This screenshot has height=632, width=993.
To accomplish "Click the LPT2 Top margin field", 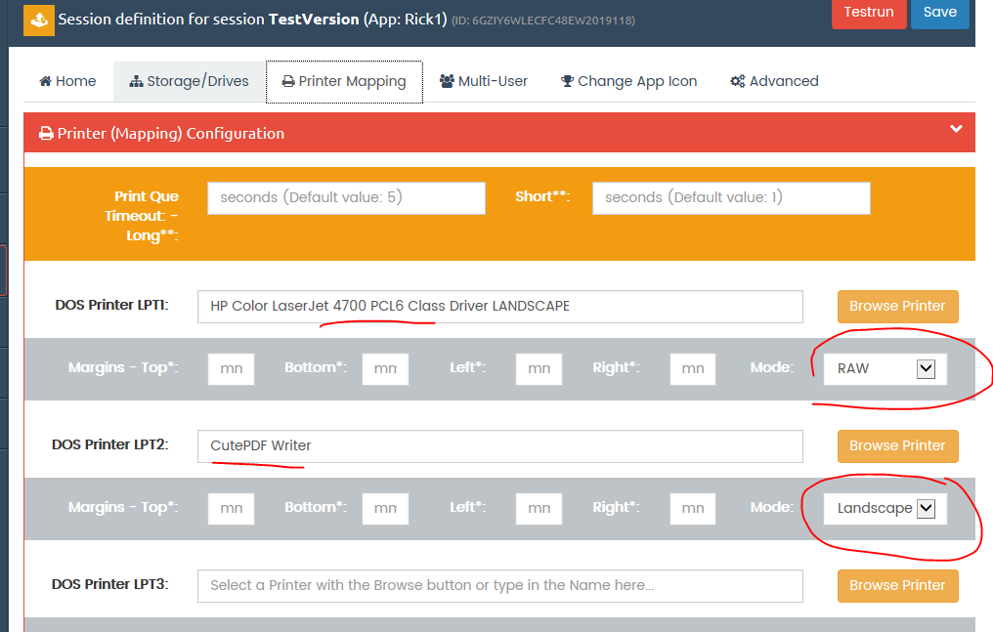I will (232, 509).
